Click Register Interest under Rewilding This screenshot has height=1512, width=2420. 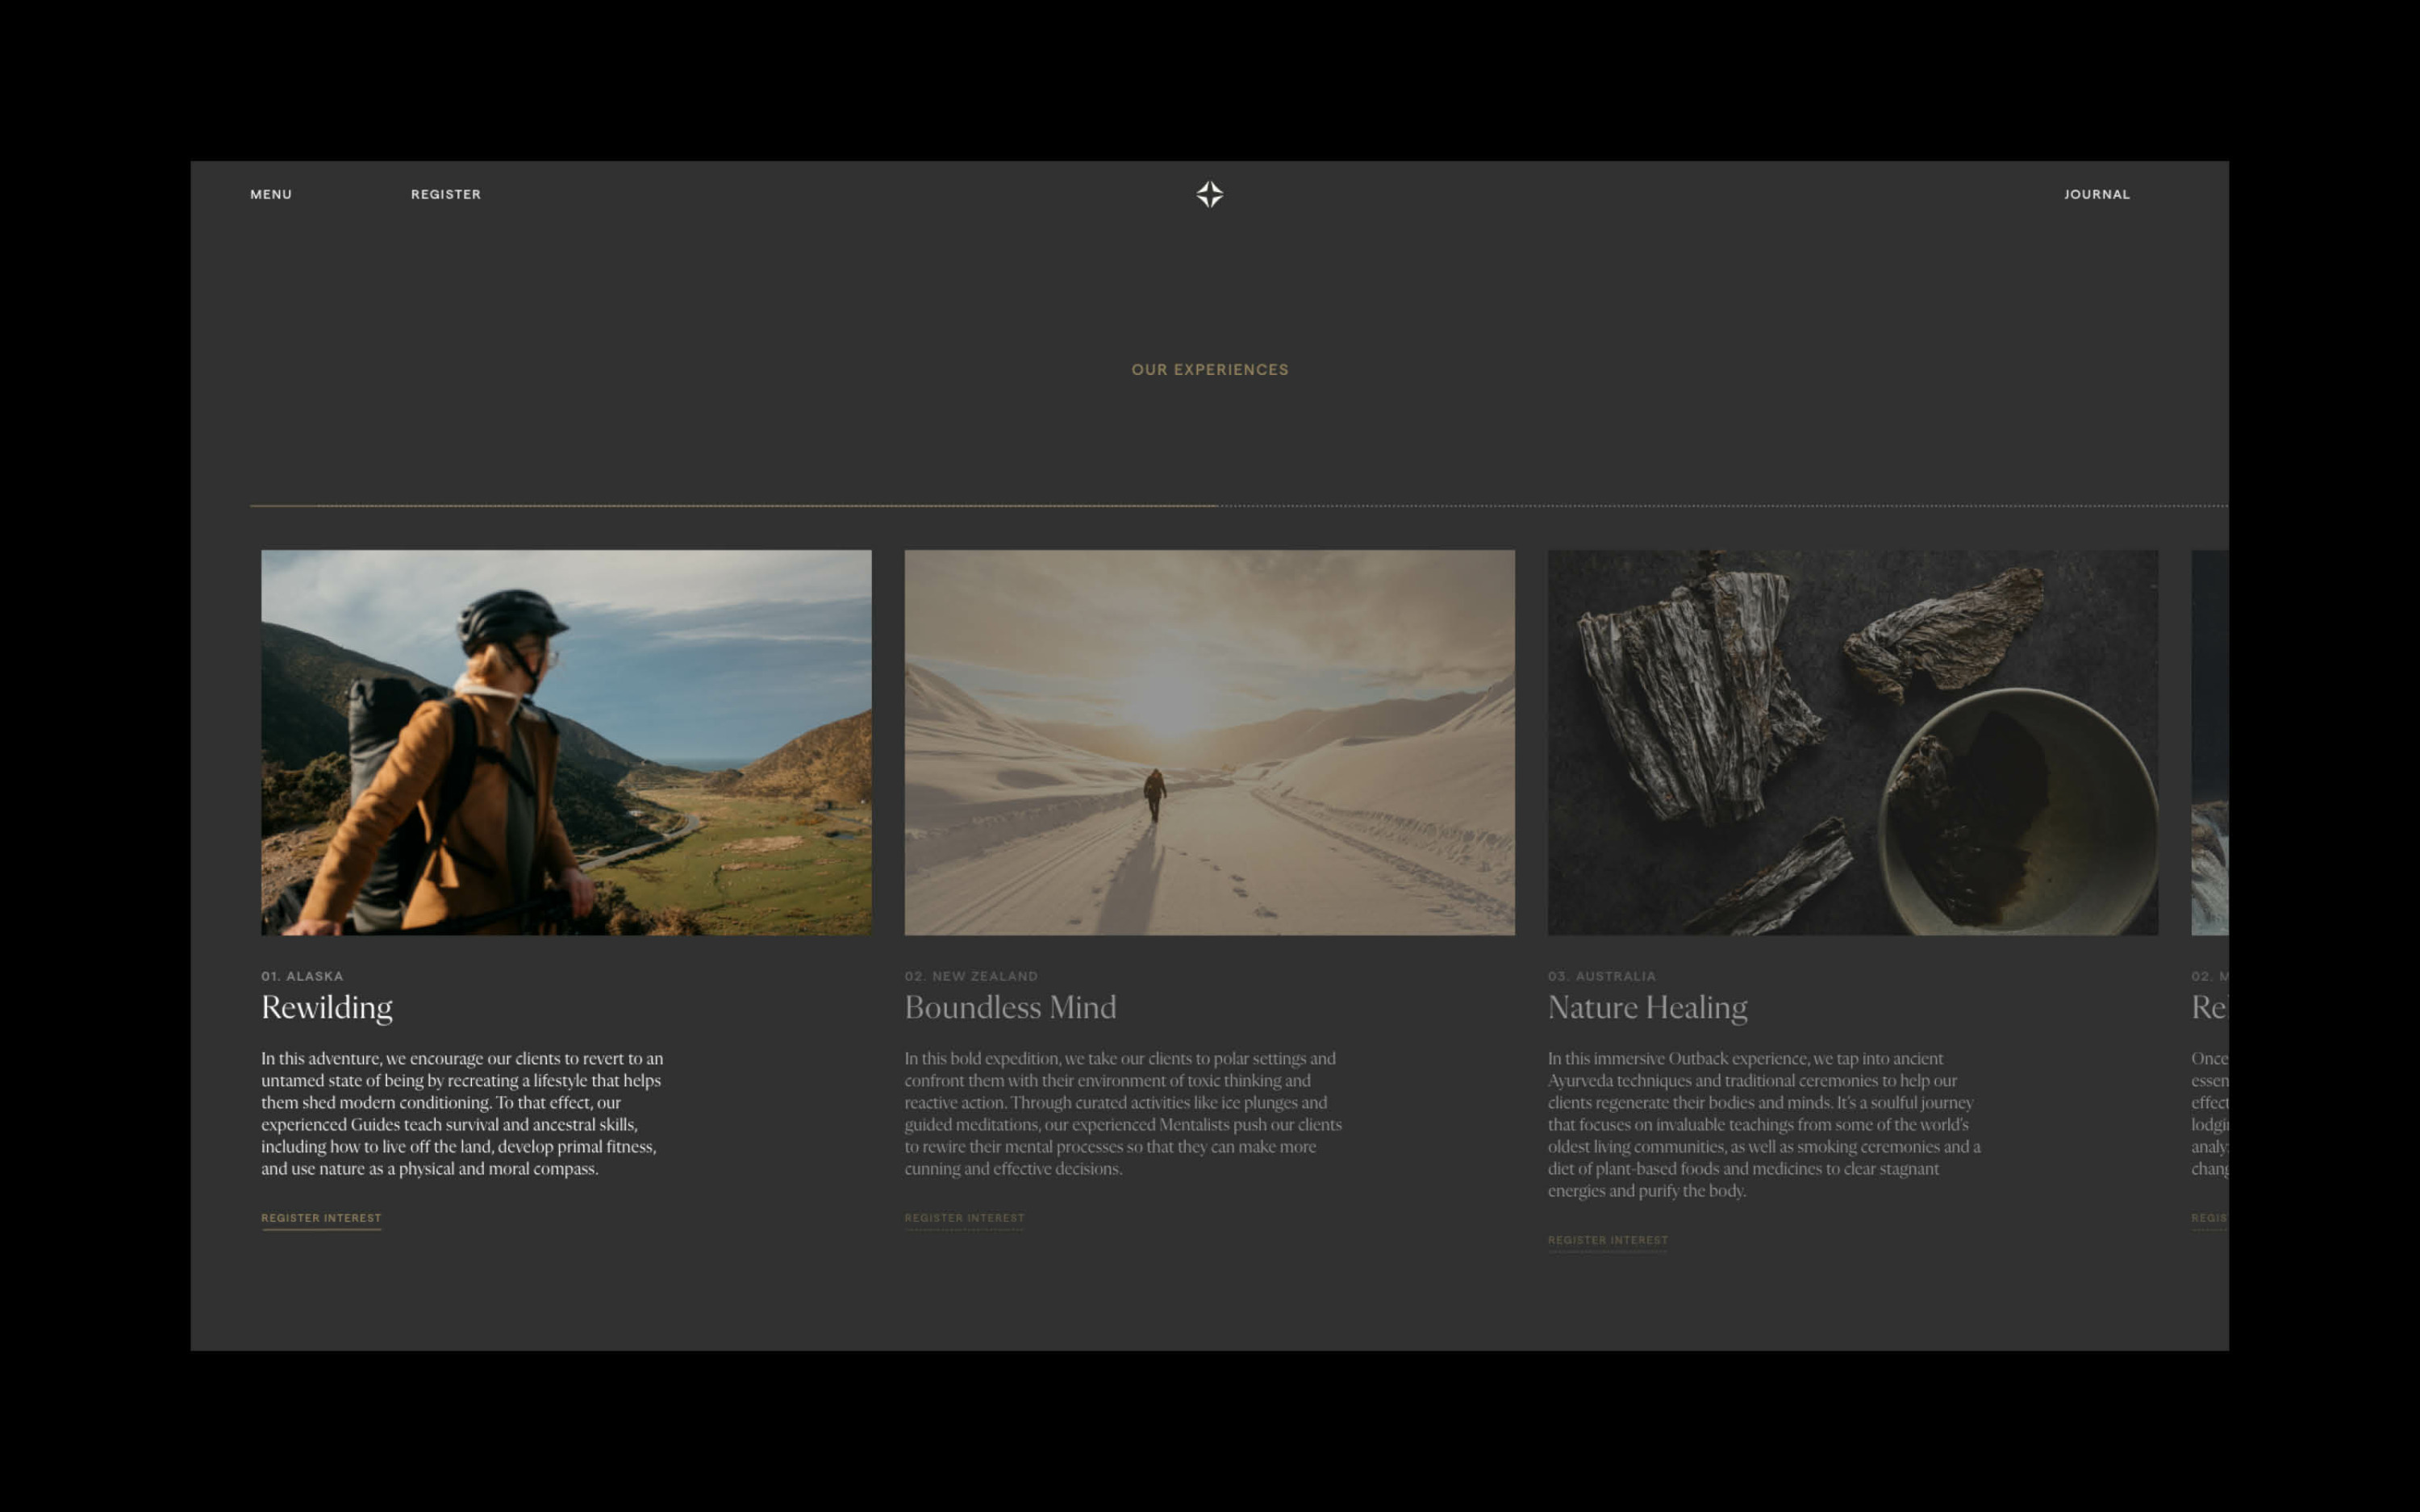click(x=321, y=1218)
